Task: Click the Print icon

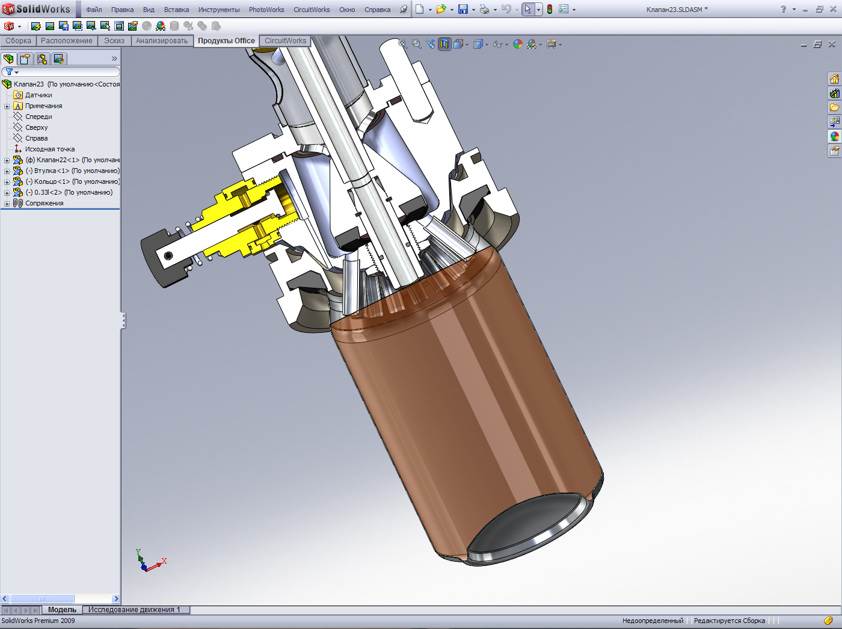Action: pos(484,9)
